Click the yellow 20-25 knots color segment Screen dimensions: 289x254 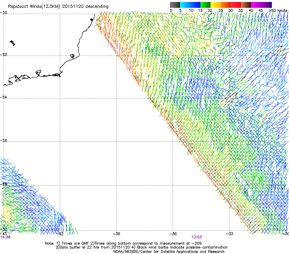click(216, 5)
